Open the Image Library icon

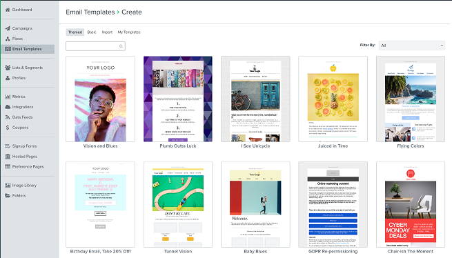(x=8, y=186)
